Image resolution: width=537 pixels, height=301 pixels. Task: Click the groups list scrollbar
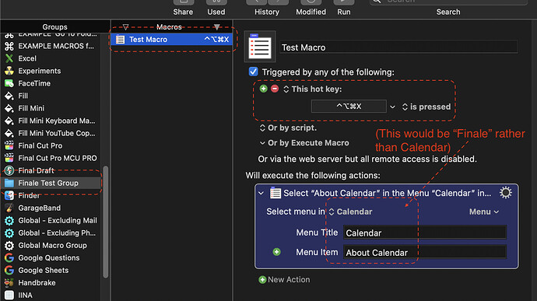pyautogui.click(x=106, y=222)
